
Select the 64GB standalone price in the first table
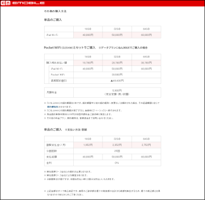147,35
